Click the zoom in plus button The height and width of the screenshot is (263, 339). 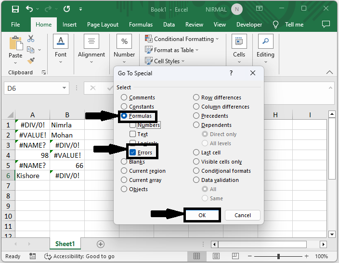(x=306, y=256)
